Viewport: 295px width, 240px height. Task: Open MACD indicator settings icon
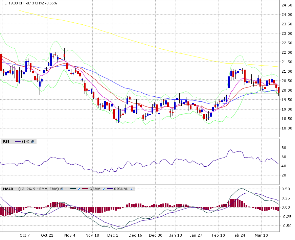(62, 189)
